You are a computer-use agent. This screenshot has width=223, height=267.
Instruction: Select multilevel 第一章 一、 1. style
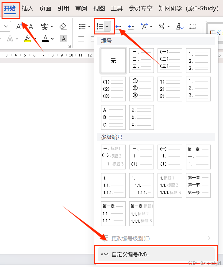pos(198,157)
